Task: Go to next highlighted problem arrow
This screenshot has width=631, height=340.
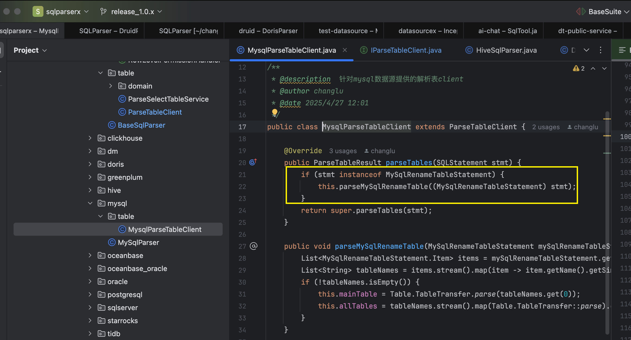Action: [x=604, y=68]
